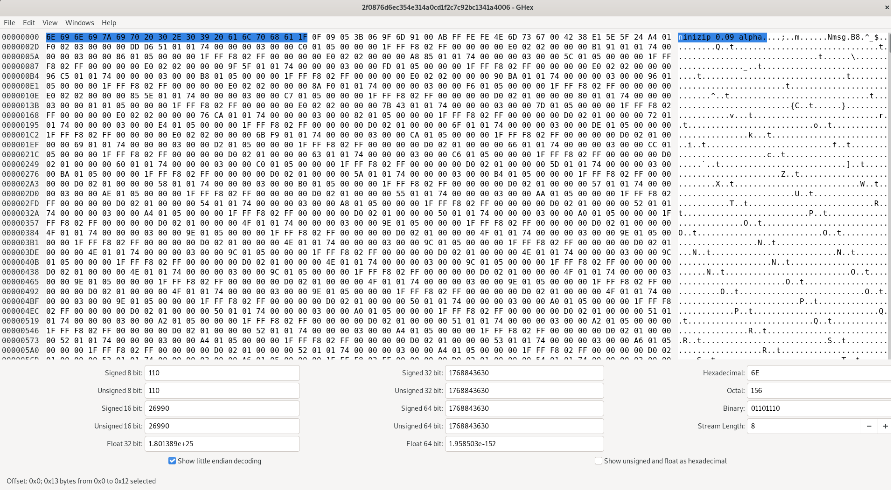The height and width of the screenshot is (490, 891).
Task: Click the Stream Length input field
Action: (803, 426)
